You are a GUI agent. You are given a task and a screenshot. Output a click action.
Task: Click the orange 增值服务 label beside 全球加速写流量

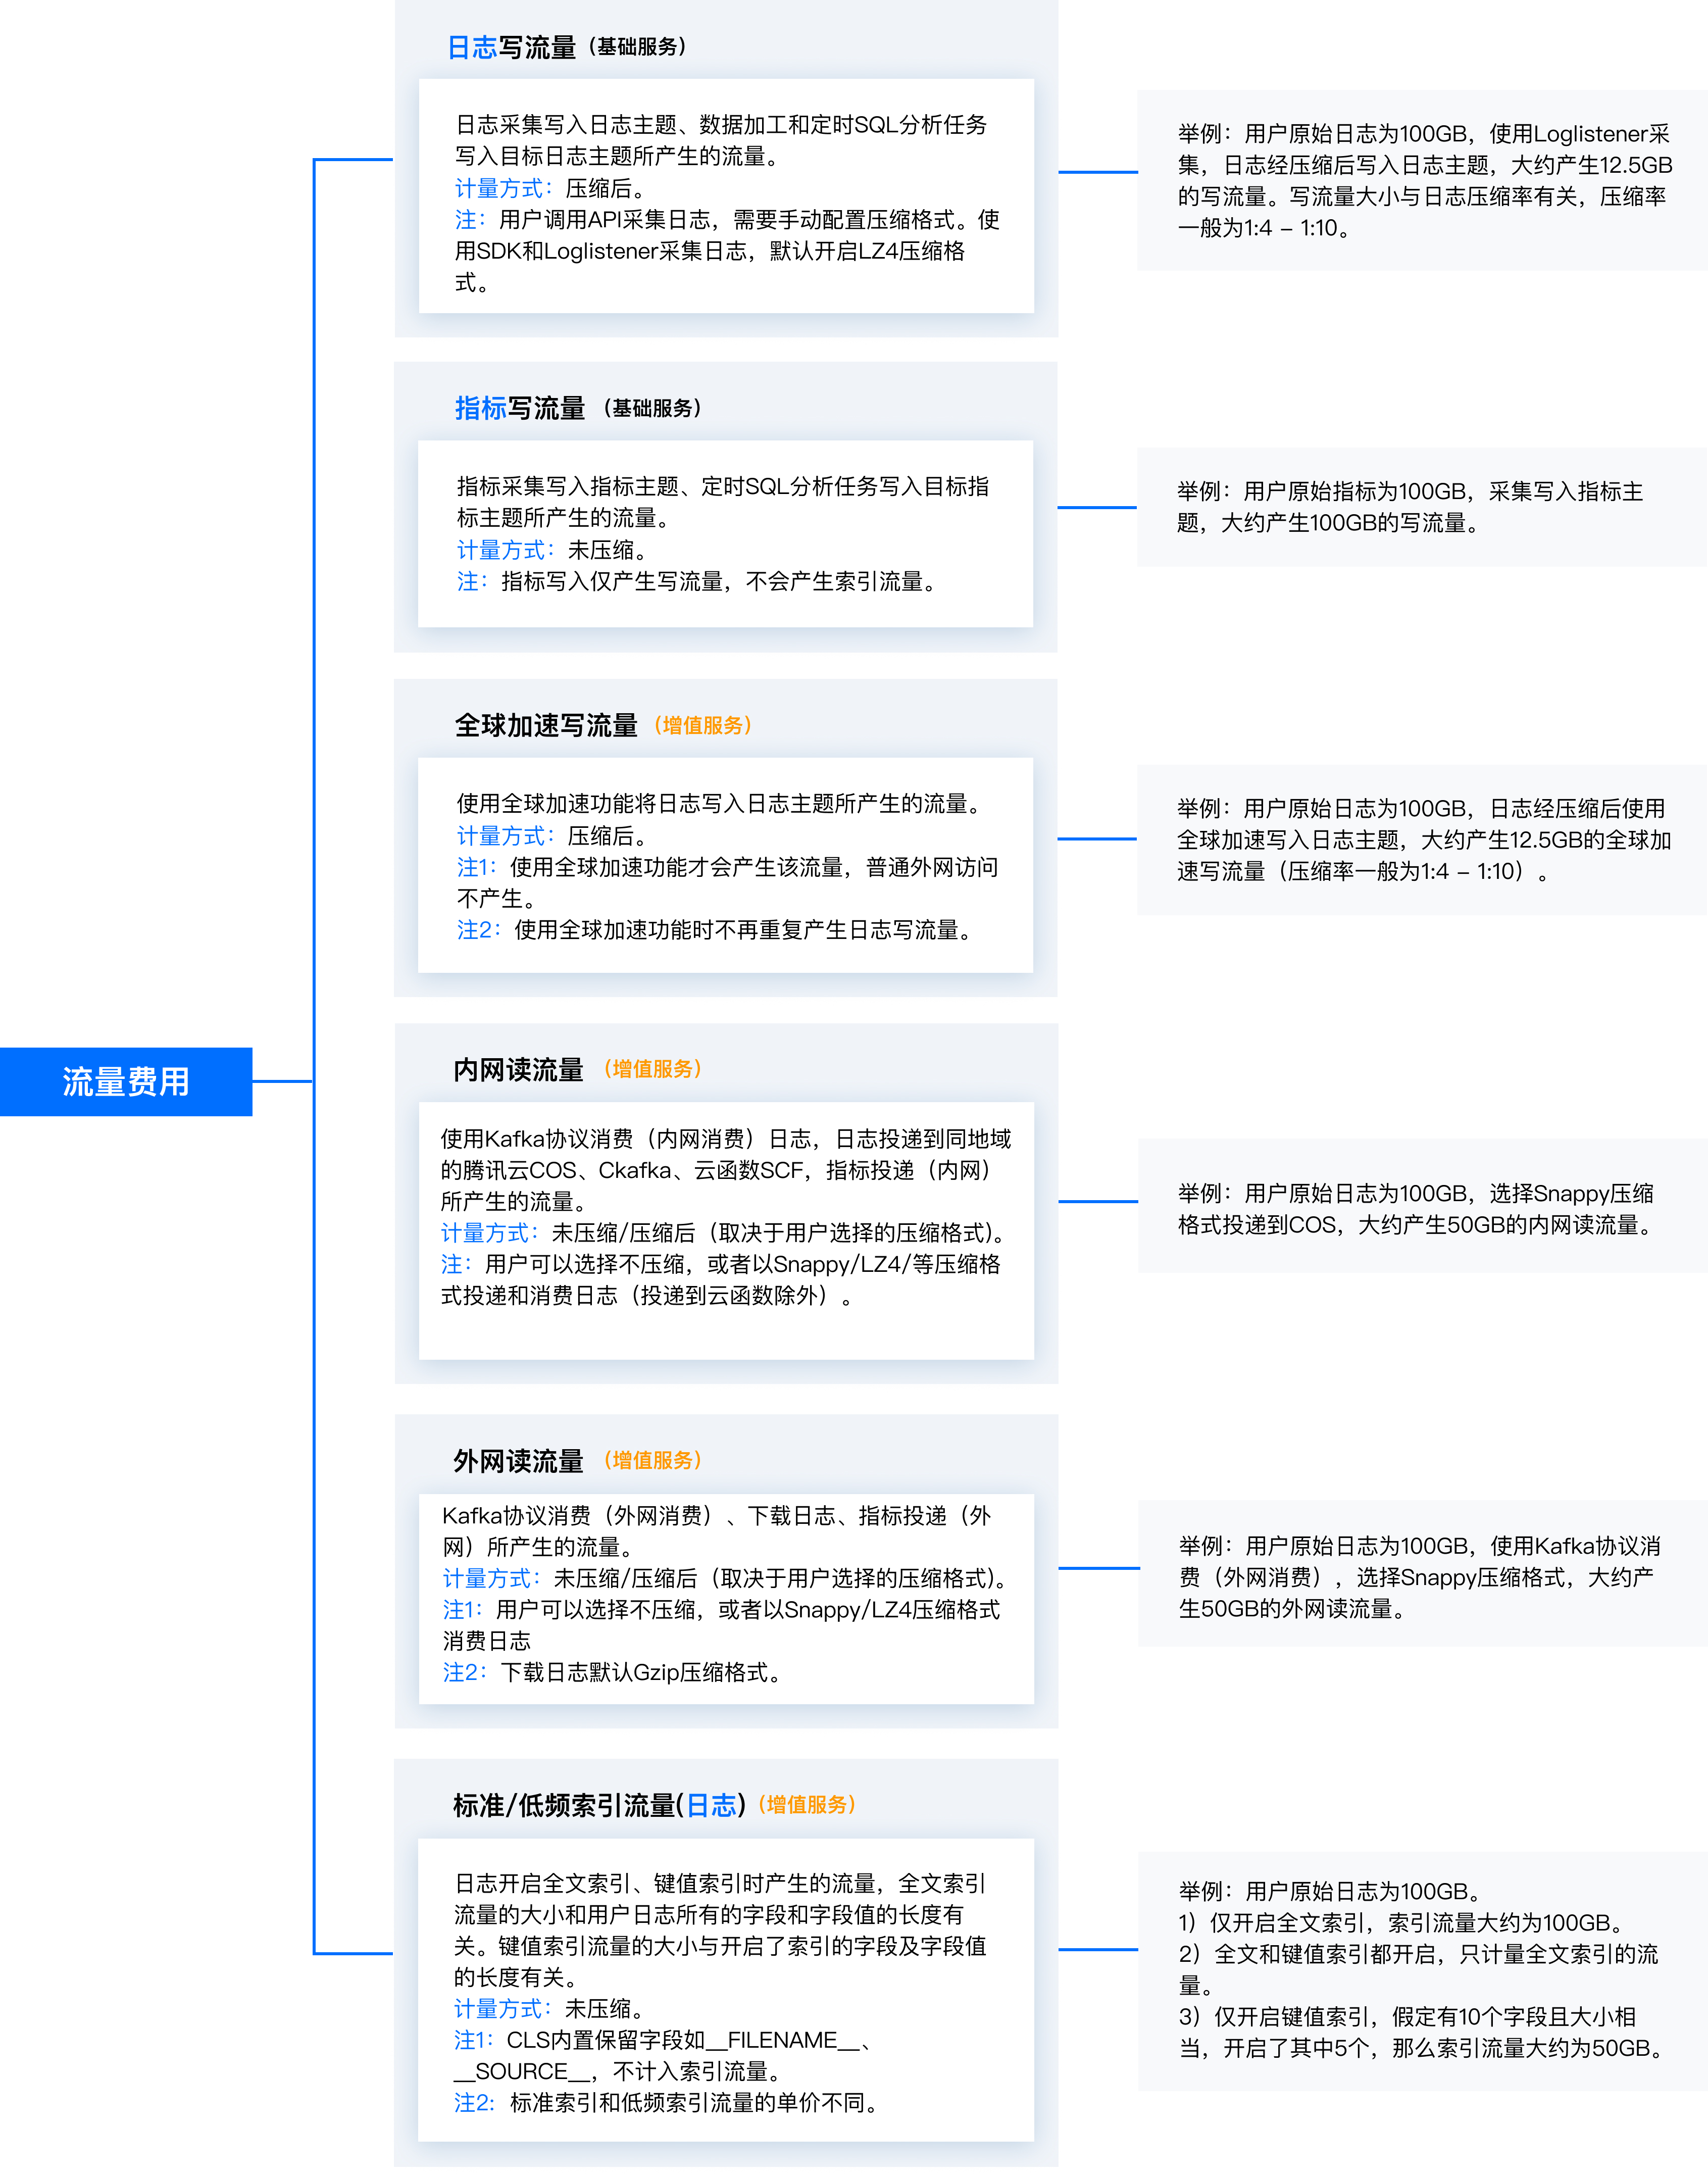coord(703,725)
